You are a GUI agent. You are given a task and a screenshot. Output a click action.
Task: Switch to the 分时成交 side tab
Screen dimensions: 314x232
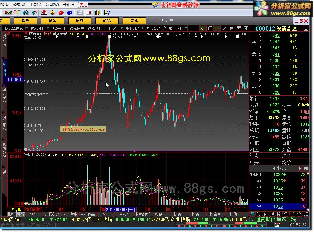tap(5, 123)
